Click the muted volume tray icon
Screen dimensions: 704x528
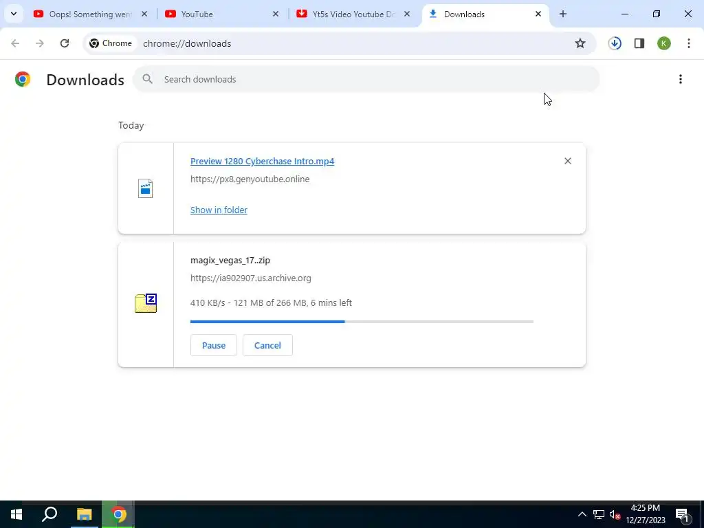pyautogui.click(x=615, y=514)
